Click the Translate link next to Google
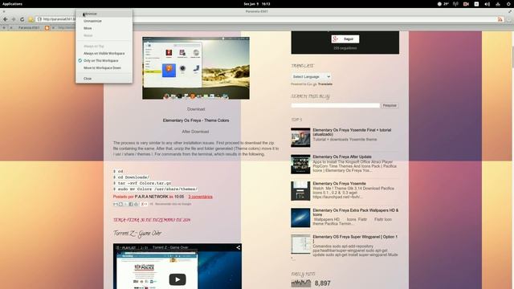This screenshot has height=289, width=514. 324,84
